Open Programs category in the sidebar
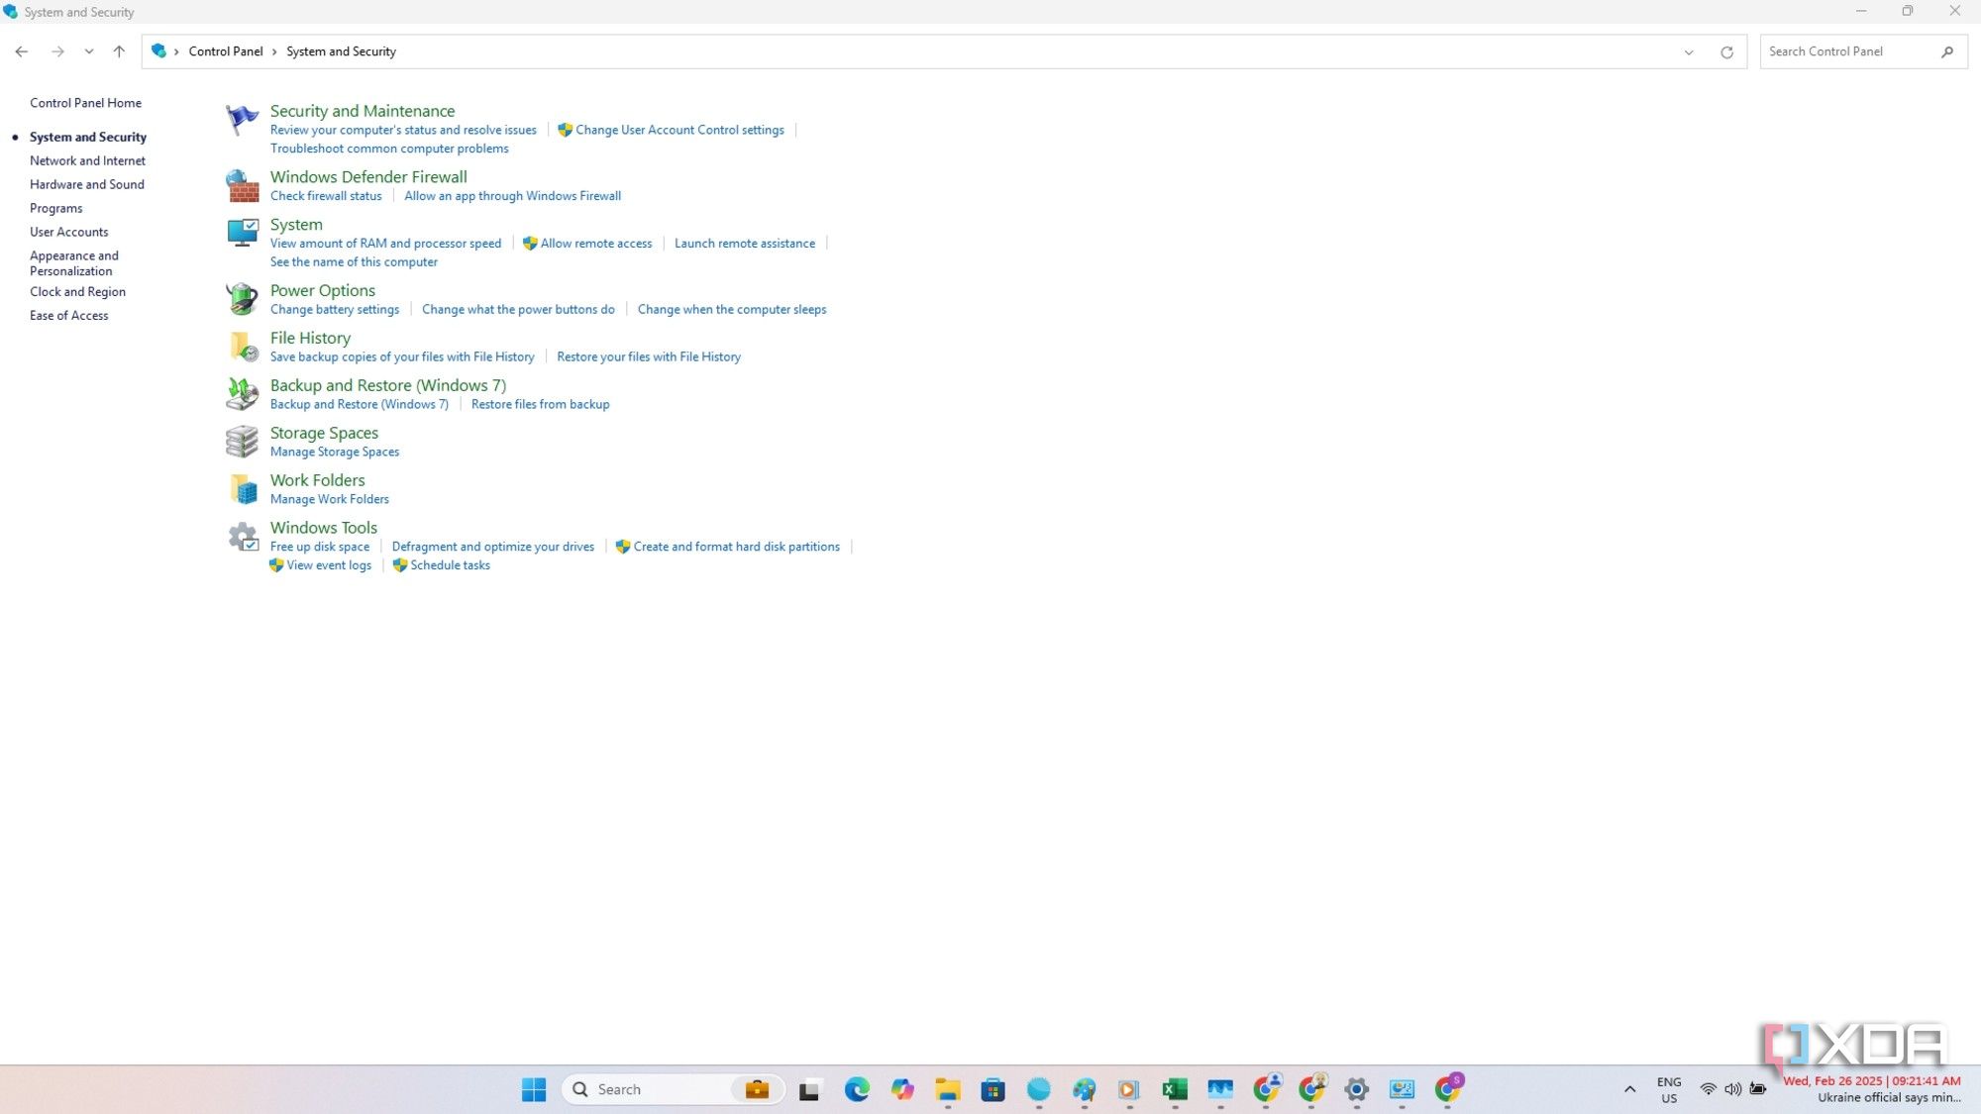The image size is (1981, 1114). coord(56,208)
